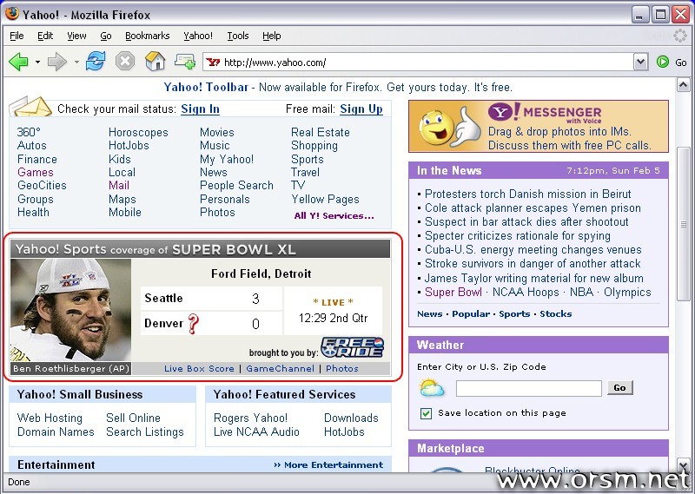Open the Help menu
The height and width of the screenshot is (494, 695).
pos(272,36)
